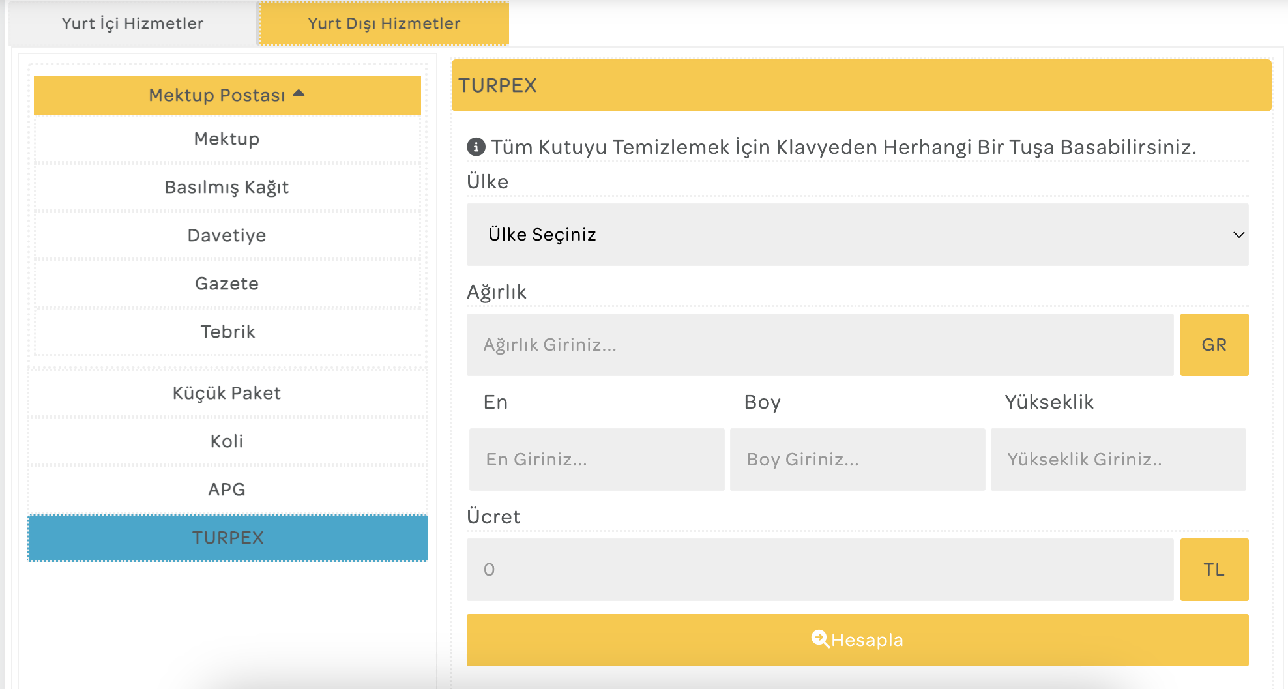This screenshot has height=689, width=1288.
Task: Click the TL currency unit label
Action: pos(1214,570)
